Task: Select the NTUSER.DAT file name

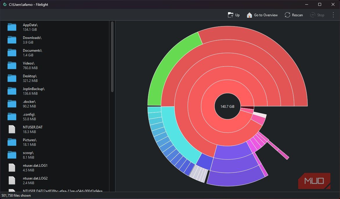Action: (33, 127)
